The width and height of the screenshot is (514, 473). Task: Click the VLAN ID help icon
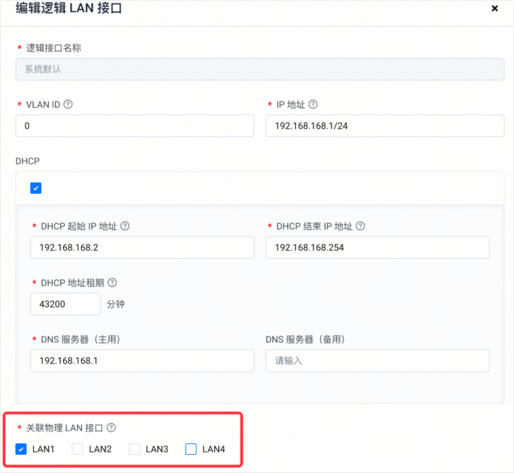click(68, 104)
